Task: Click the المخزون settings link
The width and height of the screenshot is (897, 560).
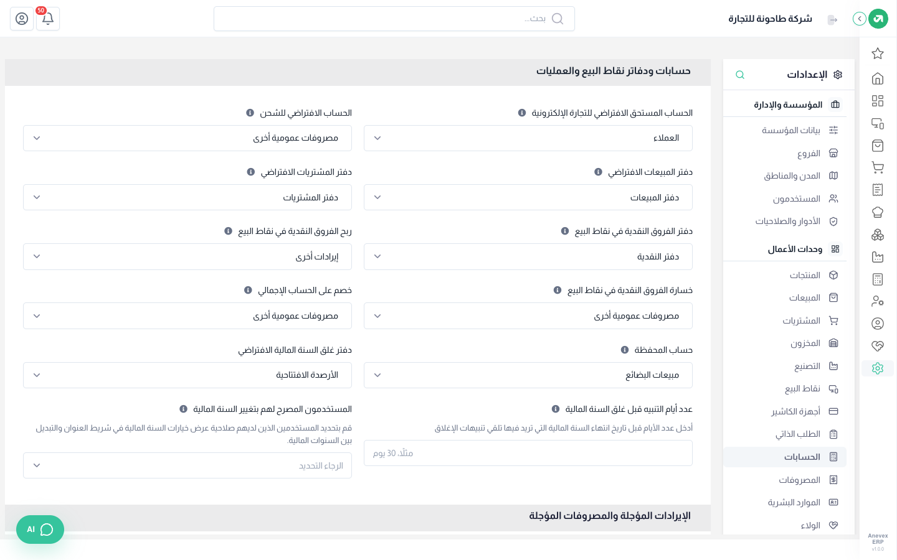Action: [785, 343]
